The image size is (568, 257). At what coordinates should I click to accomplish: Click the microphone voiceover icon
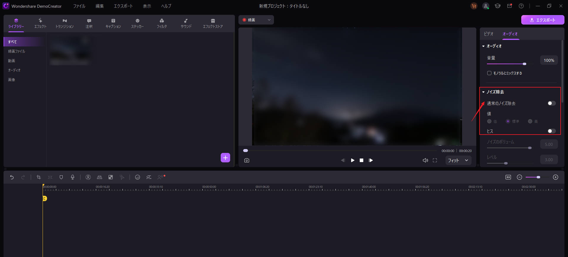72,177
